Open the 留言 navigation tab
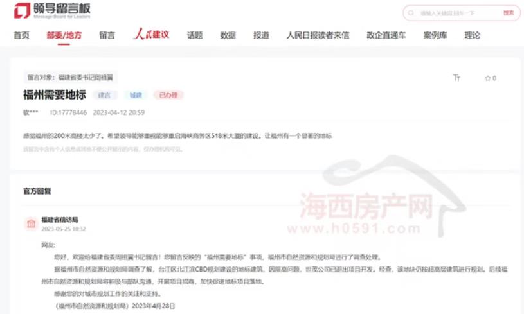Screen dimensions: 524x314 [107, 35]
